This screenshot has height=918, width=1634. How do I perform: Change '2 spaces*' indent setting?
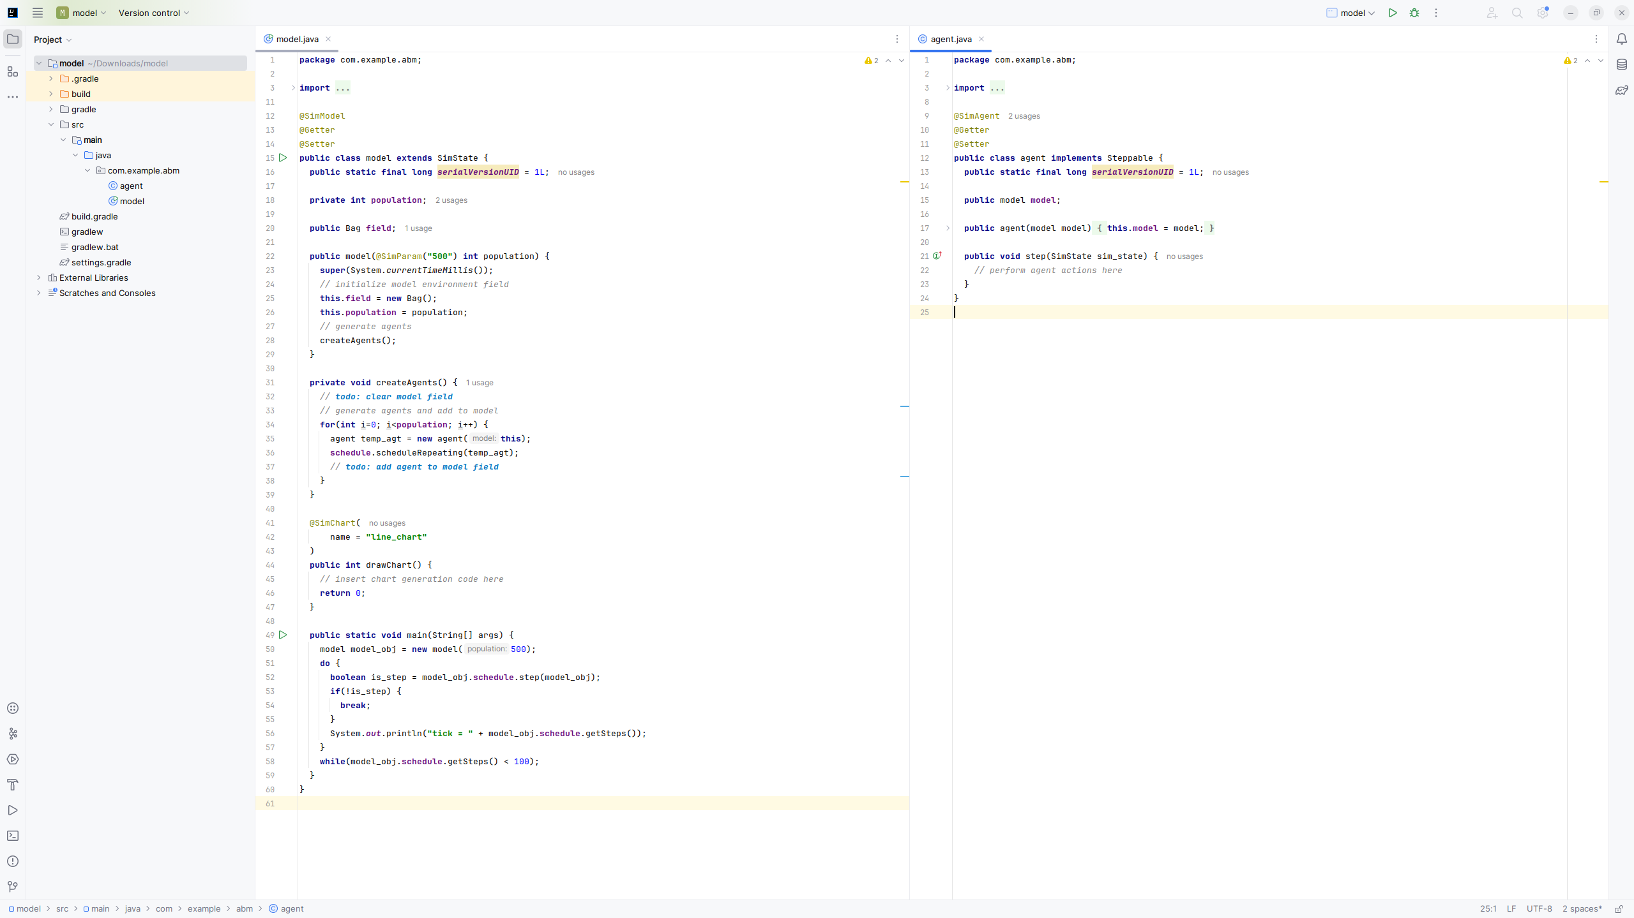(1582, 909)
